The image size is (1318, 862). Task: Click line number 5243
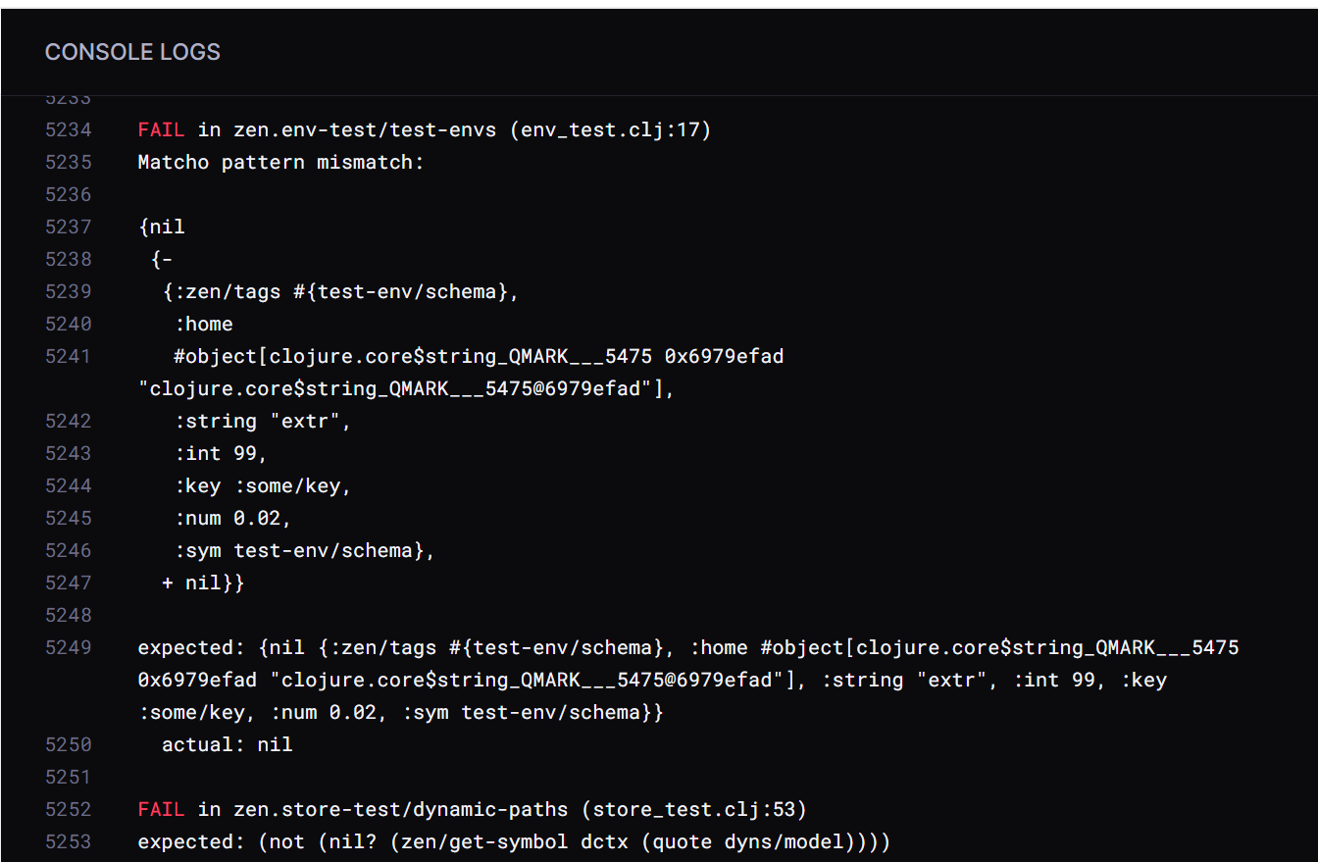coord(68,453)
